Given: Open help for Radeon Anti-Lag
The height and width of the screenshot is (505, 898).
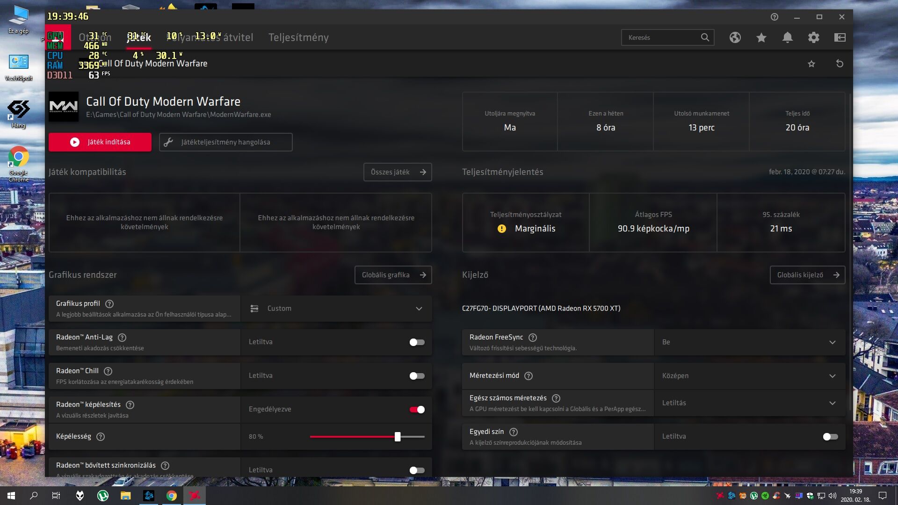Looking at the screenshot, I should [x=122, y=338].
